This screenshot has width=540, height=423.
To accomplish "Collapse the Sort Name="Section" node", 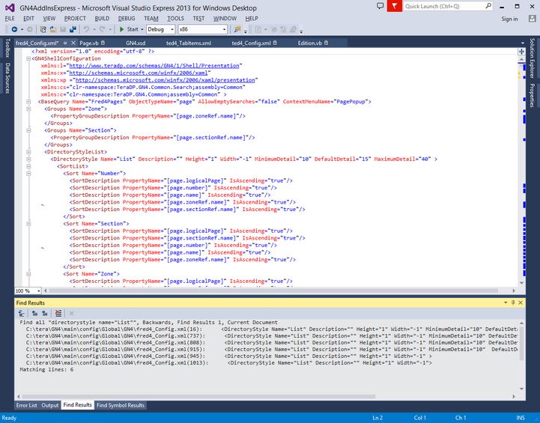I will 28,224.
